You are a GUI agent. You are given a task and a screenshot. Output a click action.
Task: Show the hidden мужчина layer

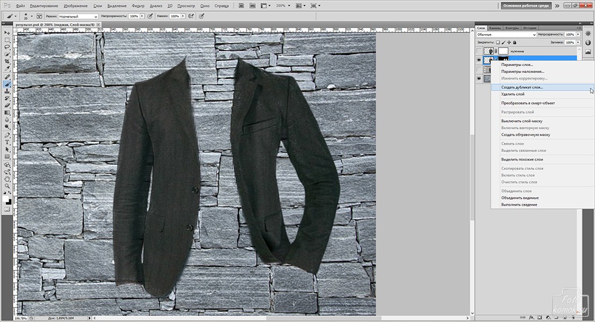479,51
